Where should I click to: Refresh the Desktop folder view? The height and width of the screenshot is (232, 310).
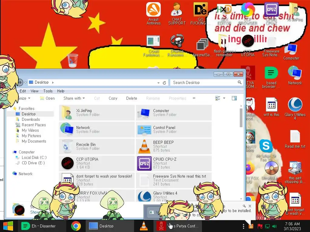[x=164, y=83]
